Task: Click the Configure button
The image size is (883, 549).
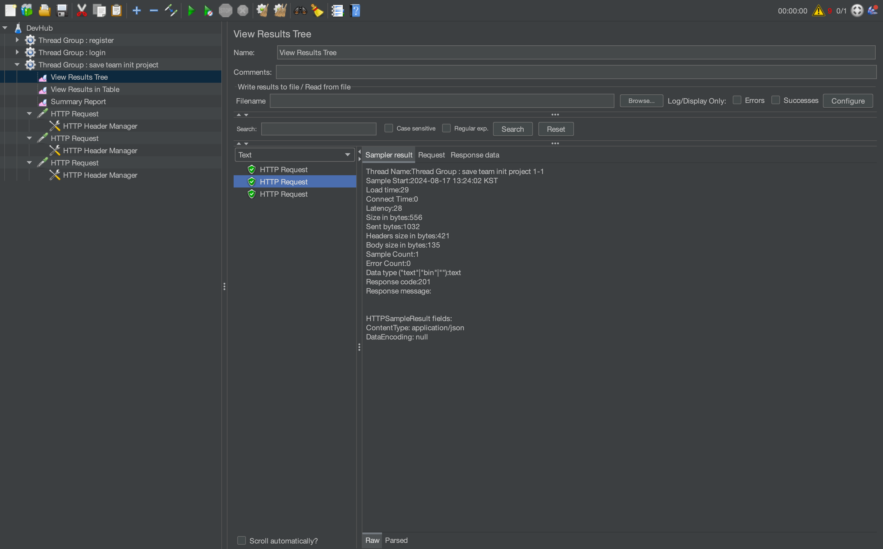Action: [847, 100]
